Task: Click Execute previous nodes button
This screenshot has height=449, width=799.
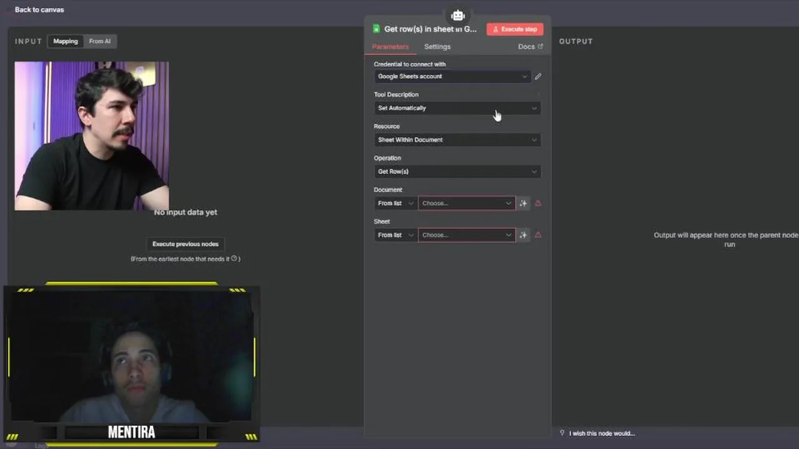Action: pyautogui.click(x=185, y=244)
